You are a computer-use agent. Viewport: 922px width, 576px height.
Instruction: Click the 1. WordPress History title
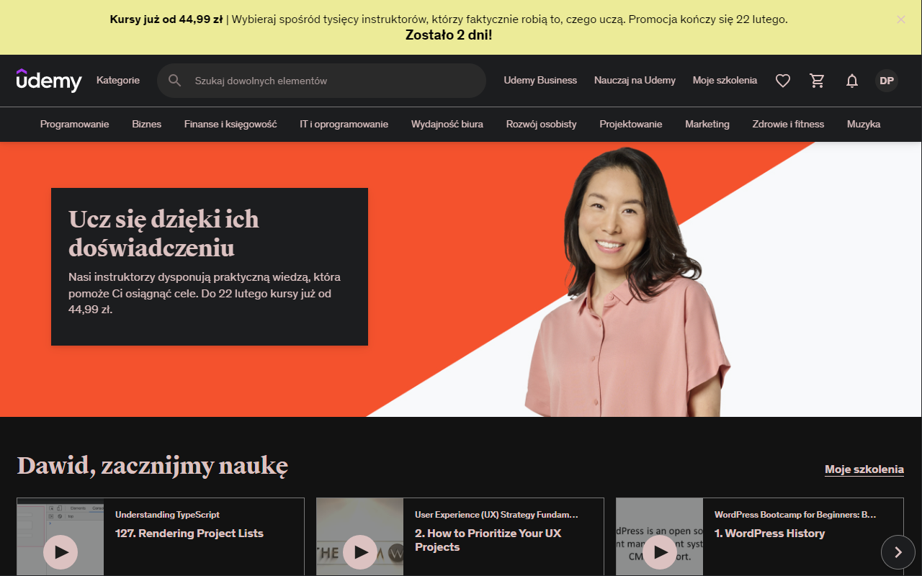tap(769, 534)
